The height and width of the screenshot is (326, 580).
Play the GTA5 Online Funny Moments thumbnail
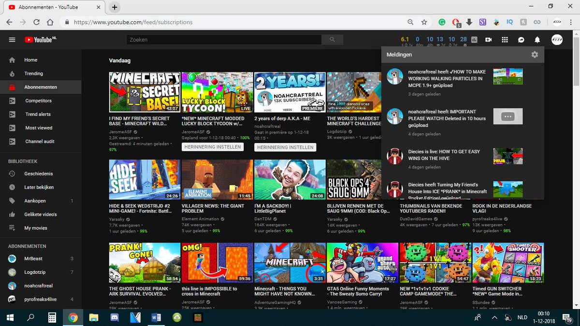pos(362,263)
